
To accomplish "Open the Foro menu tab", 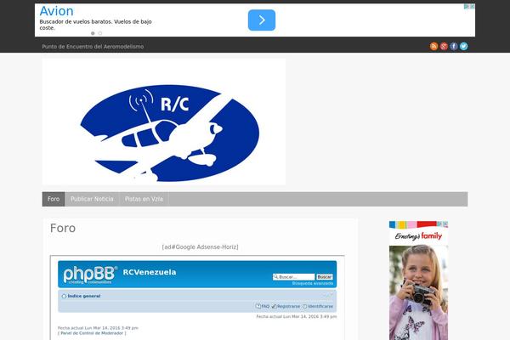I will pyautogui.click(x=54, y=199).
